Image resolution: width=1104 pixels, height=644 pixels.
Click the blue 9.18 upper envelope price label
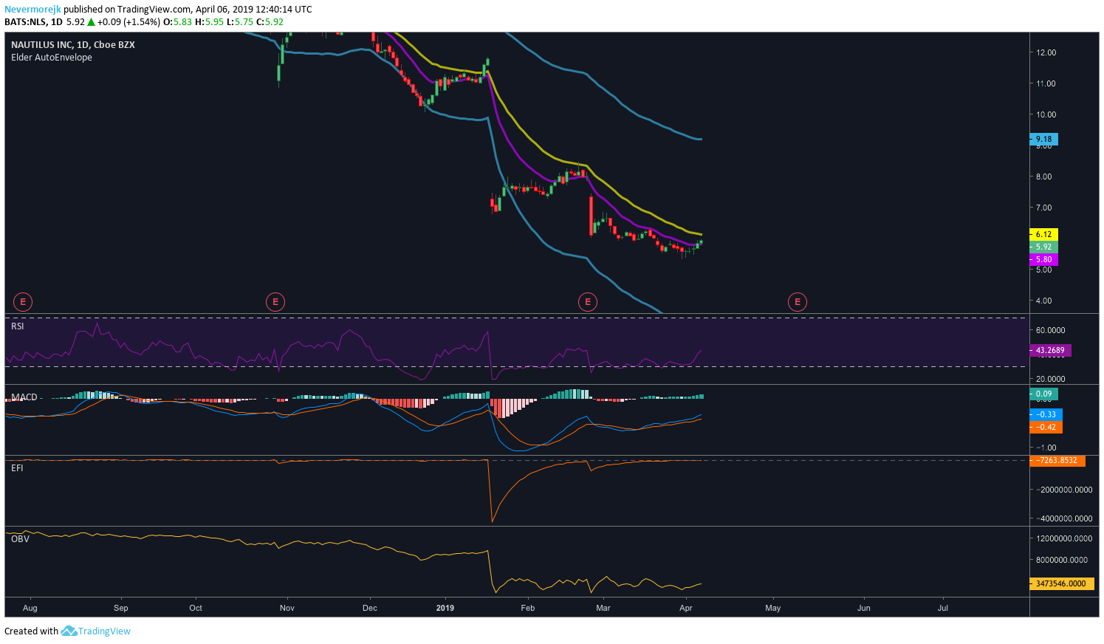[1043, 139]
